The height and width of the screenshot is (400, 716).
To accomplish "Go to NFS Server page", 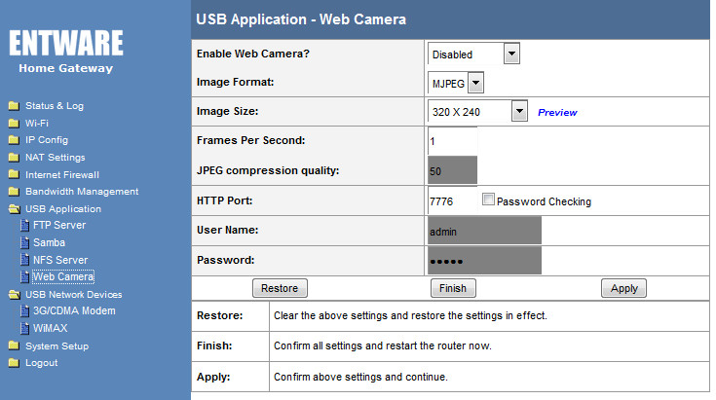I will tap(60, 260).
